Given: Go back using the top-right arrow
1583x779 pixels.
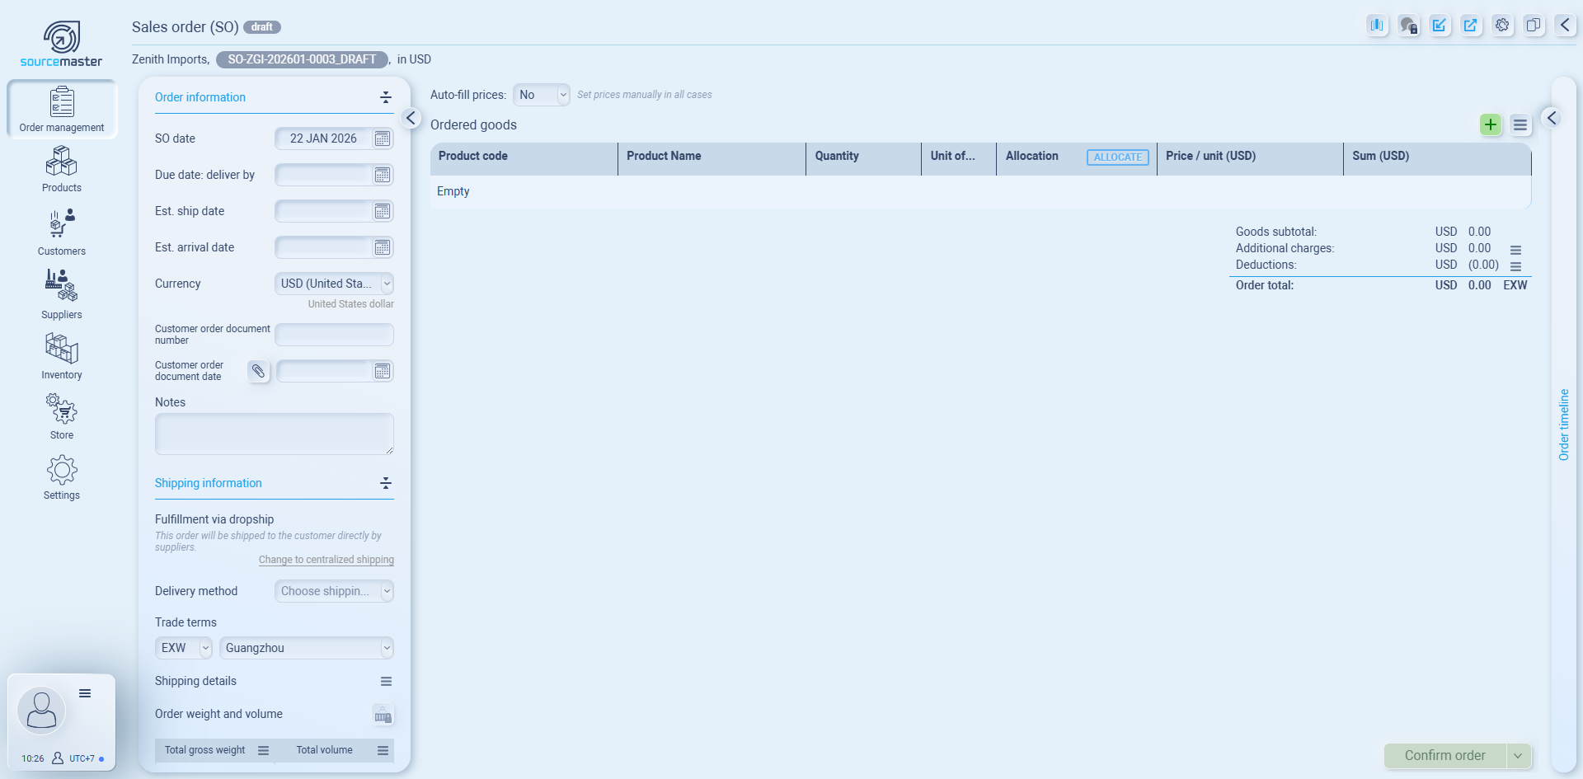Looking at the screenshot, I should [1565, 26].
